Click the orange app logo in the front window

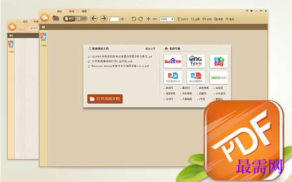(45, 18)
